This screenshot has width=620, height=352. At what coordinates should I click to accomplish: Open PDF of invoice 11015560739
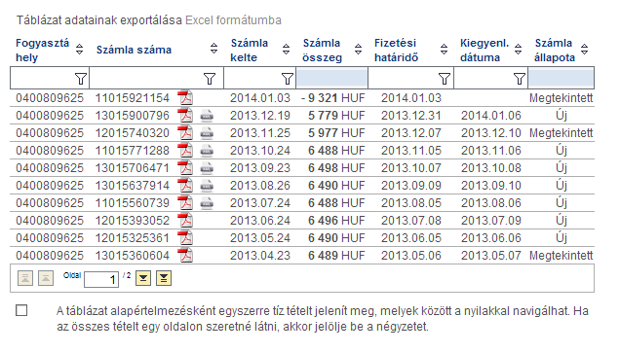(x=185, y=203)
